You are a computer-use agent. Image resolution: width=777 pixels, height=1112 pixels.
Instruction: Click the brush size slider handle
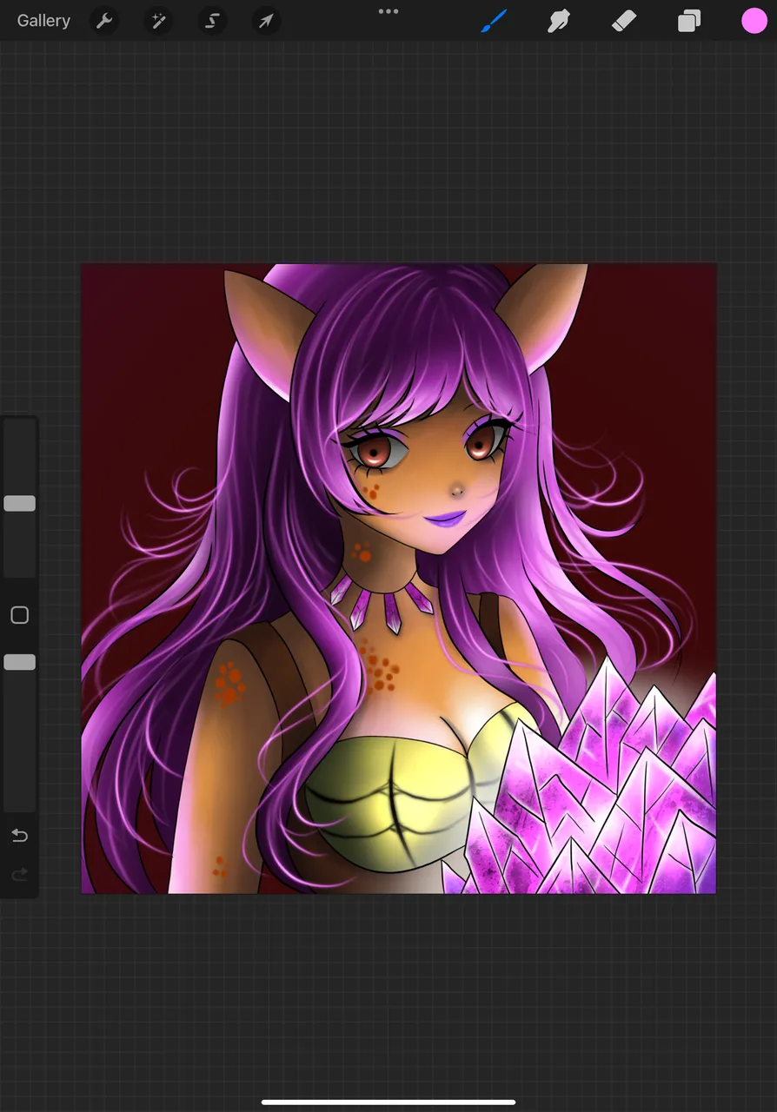tap(19, 504)
